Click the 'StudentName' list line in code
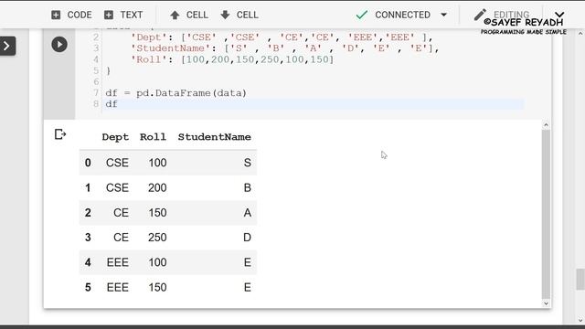This screenshot has height=329, width=585. pyautogui.click(x=285, y=48)
